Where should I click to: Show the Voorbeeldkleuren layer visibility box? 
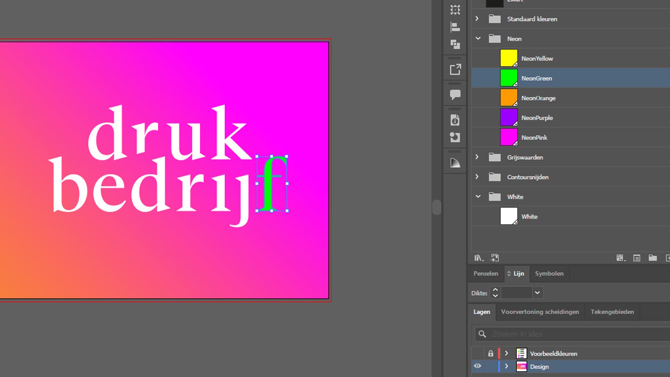477,354
